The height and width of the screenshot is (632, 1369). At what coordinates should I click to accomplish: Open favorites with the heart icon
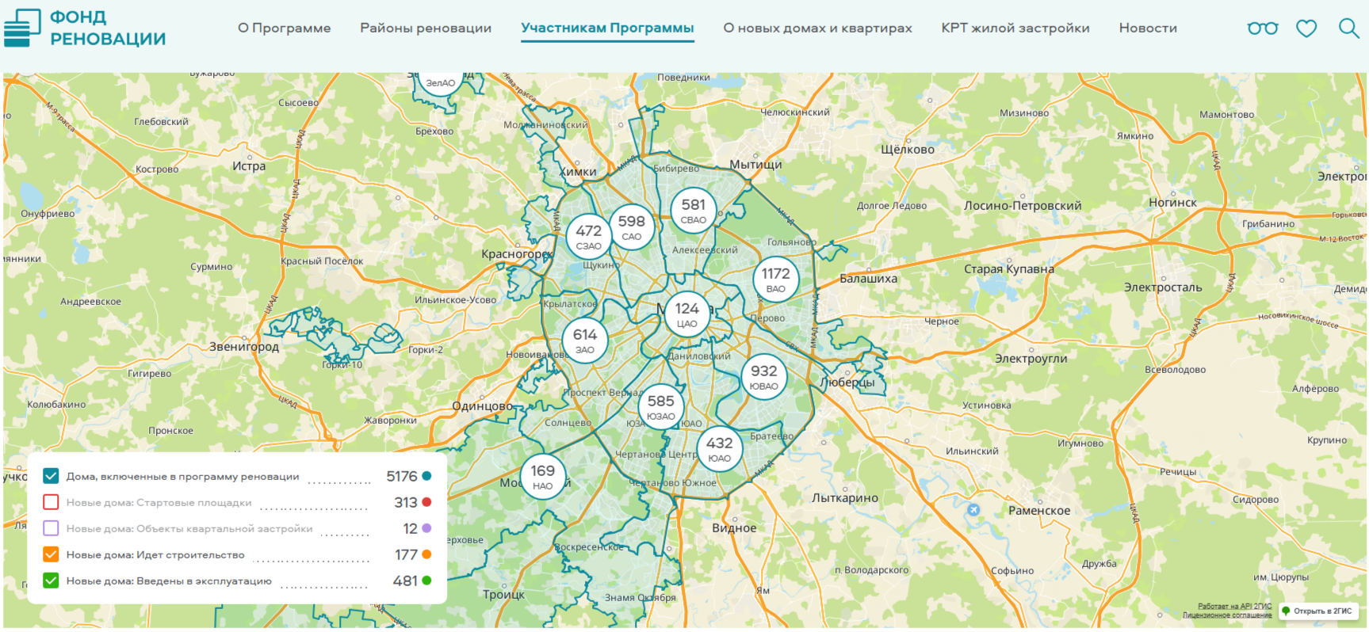point(1306,29)
